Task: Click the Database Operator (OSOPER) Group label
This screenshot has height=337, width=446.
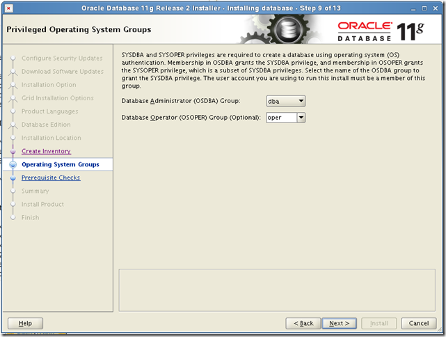Action: (x=191, y=118)
